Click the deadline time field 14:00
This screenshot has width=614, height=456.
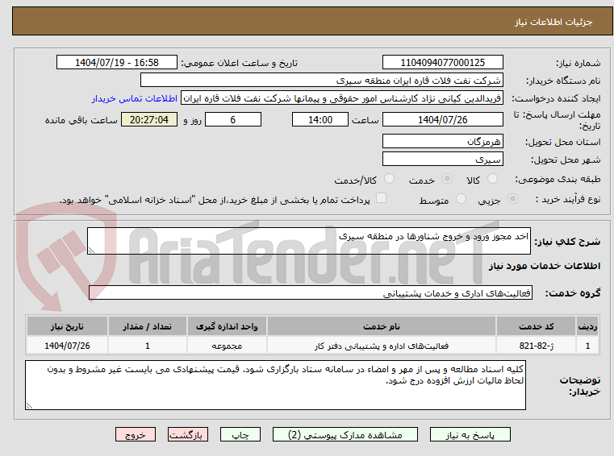tap(320, 119)
